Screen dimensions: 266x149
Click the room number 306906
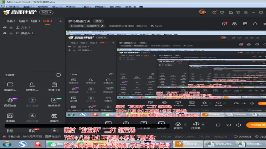pyautogui.click(x=142, y=26)
